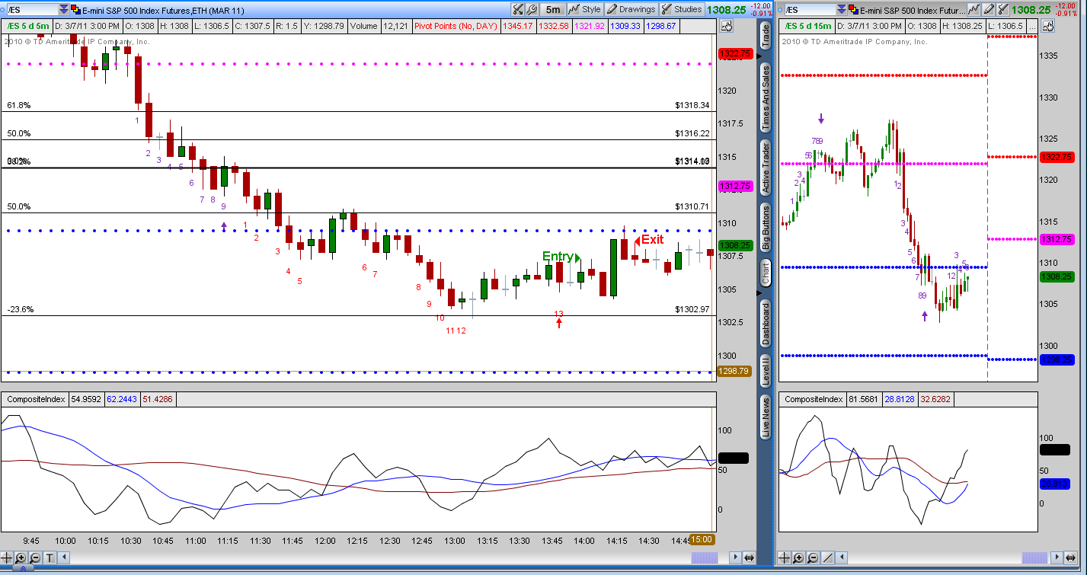This screenshot has width=1087, height=575.
Task: Open the right chart's pencil drawings icon
Action: [989, 10]
